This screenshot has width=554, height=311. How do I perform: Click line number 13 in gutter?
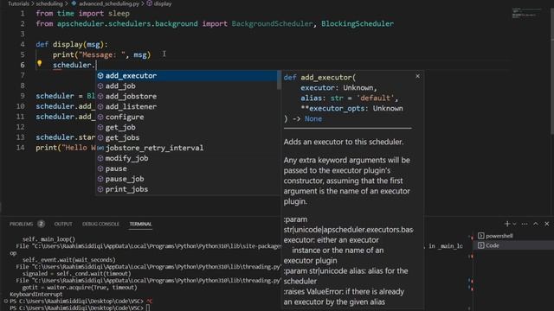21,137
